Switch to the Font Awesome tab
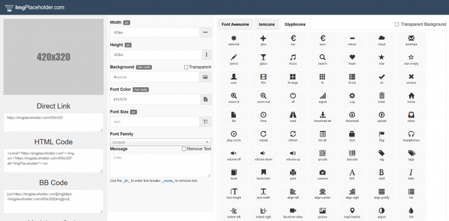Viewport: 449px width, 221px height. [x=235, y=24]
